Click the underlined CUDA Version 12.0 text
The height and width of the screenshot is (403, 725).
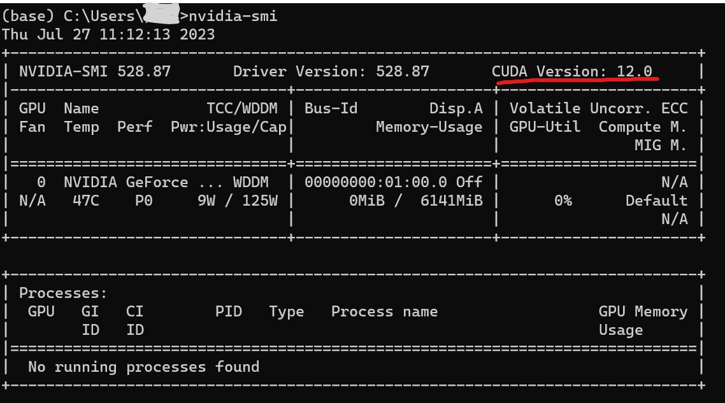pos(572,71)
